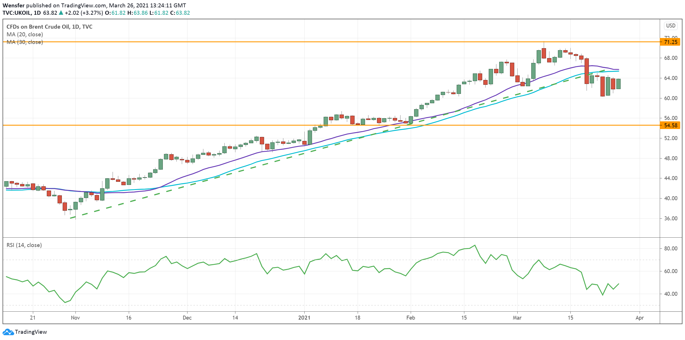Click the green up-arrow price change icon
685x340 pixels.
(x=61, y=13)
